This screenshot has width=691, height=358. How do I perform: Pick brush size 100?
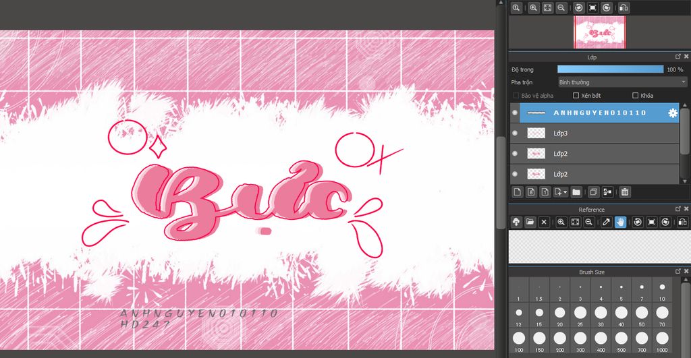click(519, 341)
